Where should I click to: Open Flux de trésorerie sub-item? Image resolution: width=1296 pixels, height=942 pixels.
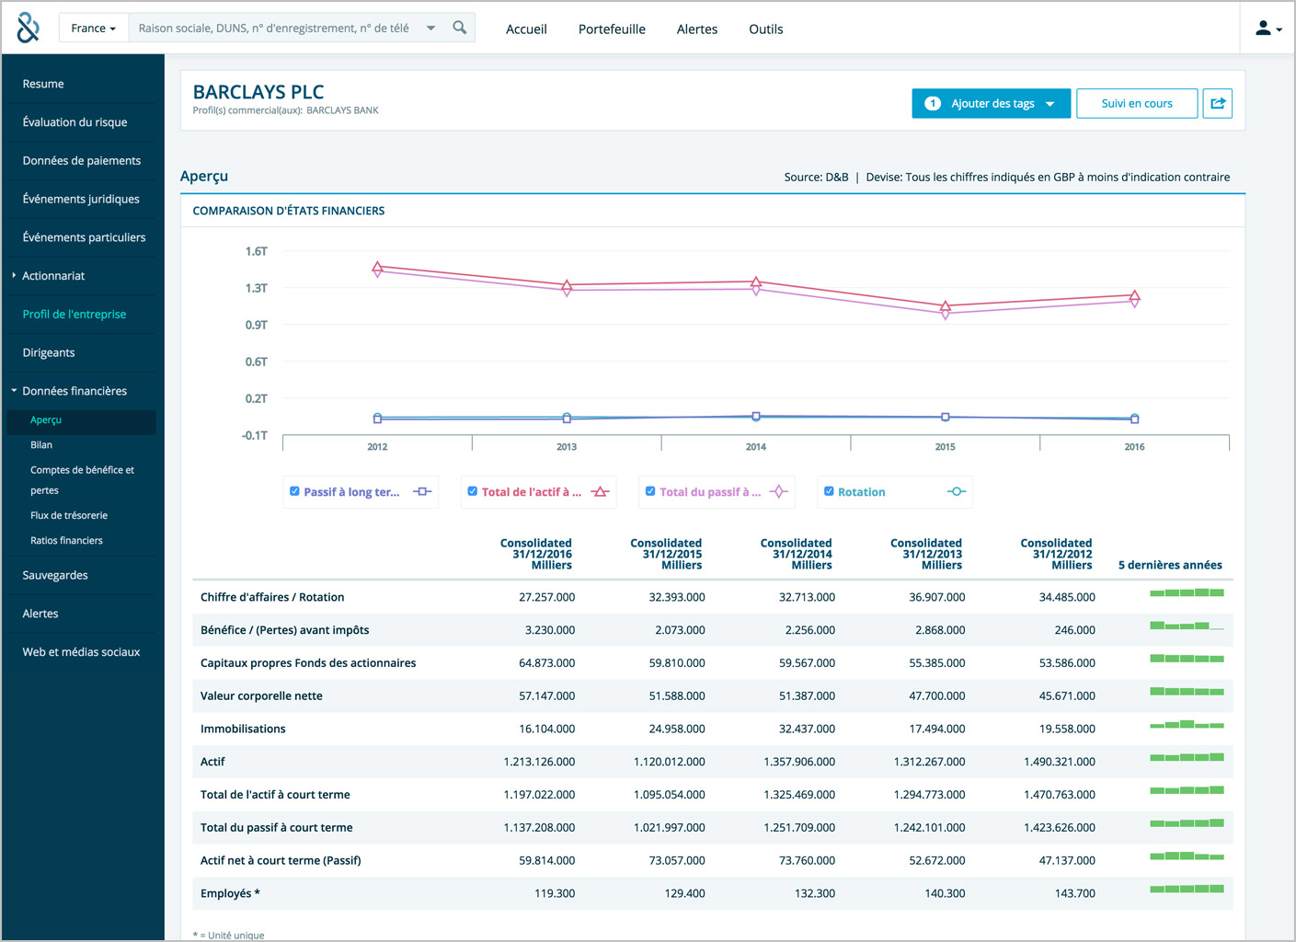coord(69,516)
